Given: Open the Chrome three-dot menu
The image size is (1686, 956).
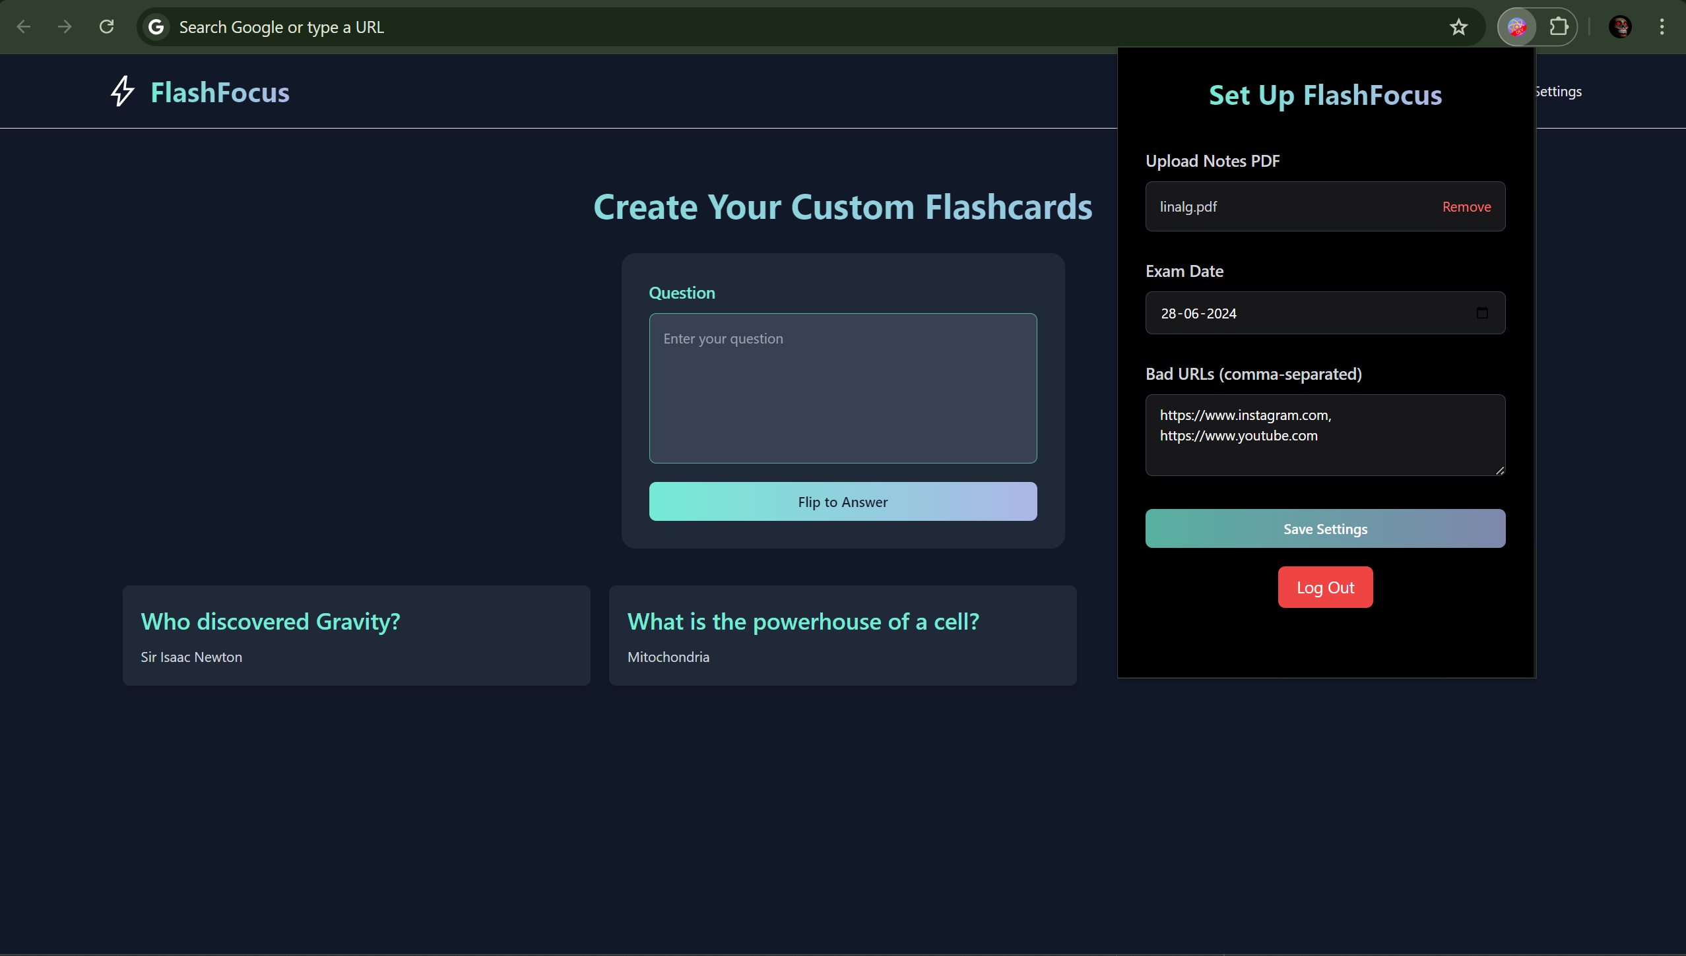Looking at the screenshot, I should (x=1662, y=27).
